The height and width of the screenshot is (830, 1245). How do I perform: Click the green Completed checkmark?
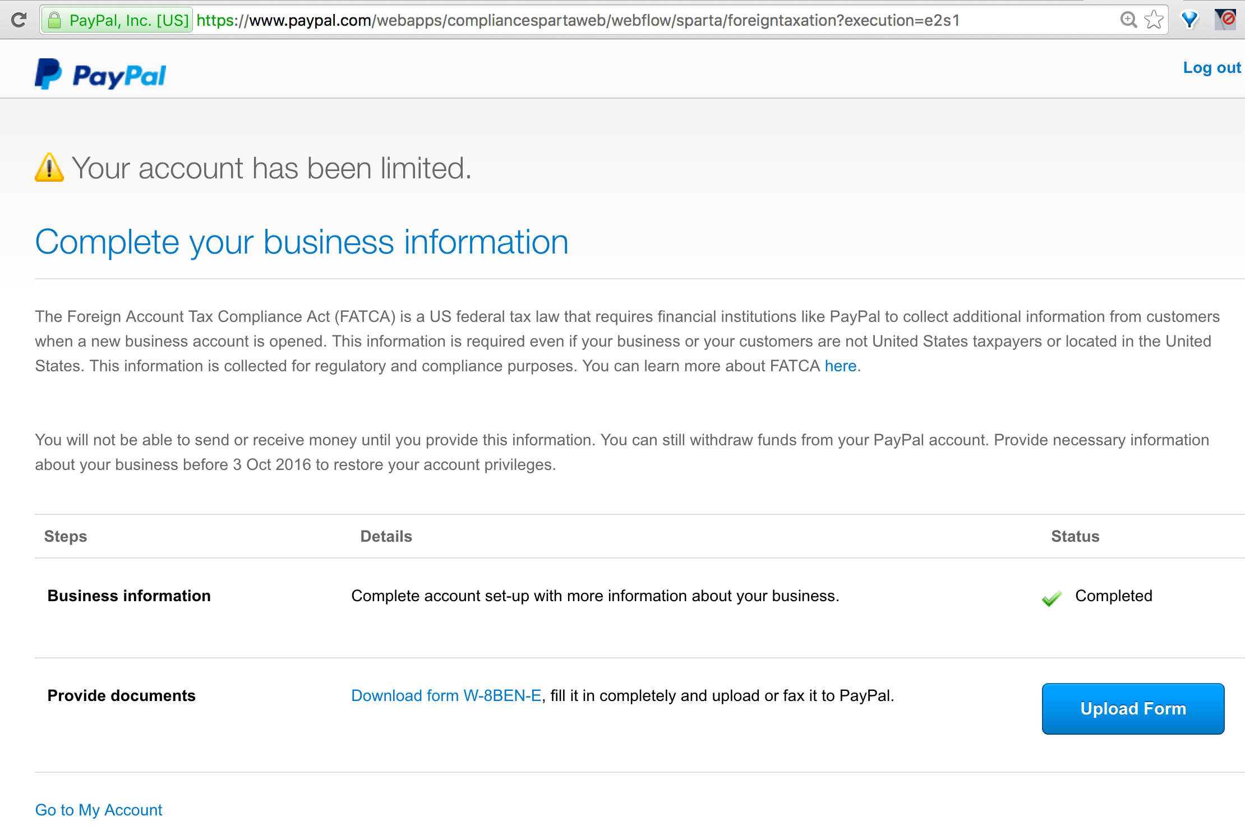pos(1052,598)
